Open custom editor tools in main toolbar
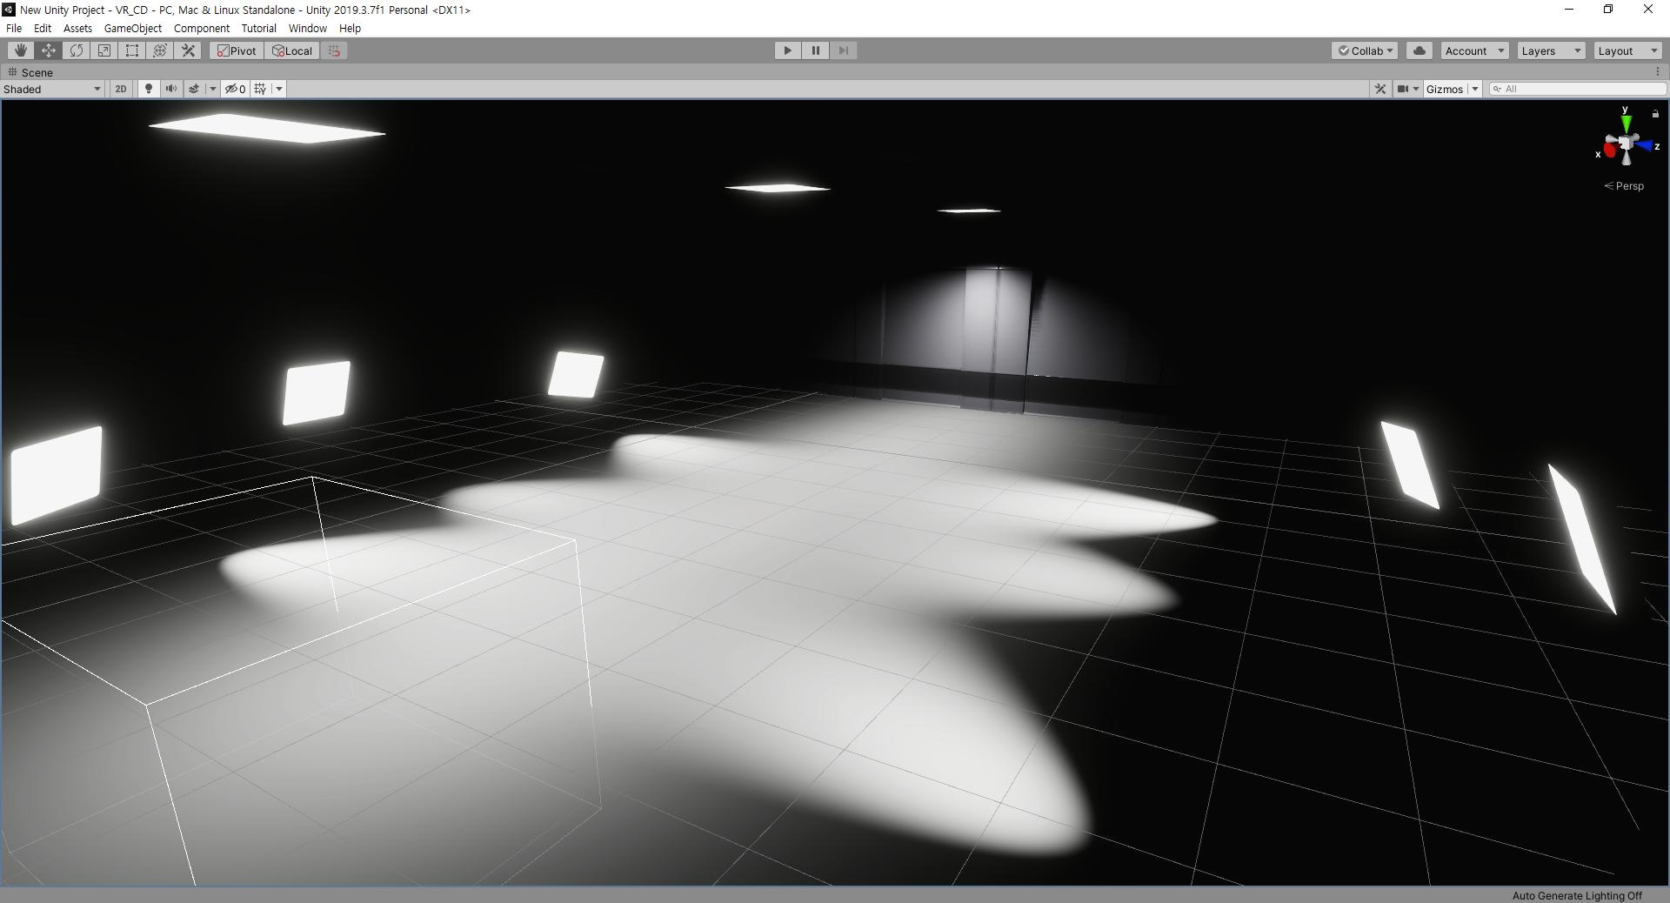This screenshot has width=1670, height=903. [x=188, y=50]
